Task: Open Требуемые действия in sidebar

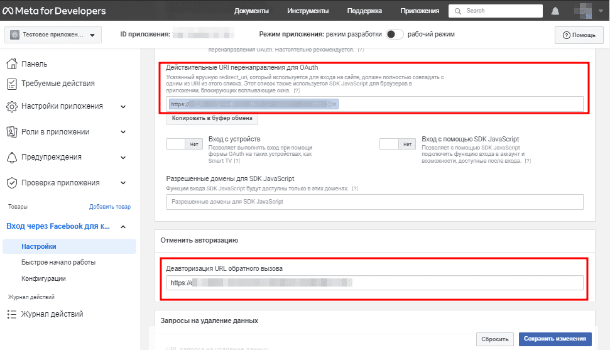Action: coord(58,84)
